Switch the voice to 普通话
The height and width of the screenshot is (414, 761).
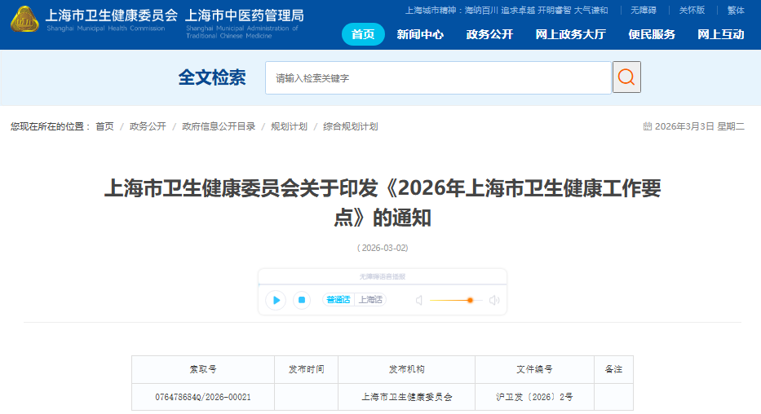pos(338,300)
